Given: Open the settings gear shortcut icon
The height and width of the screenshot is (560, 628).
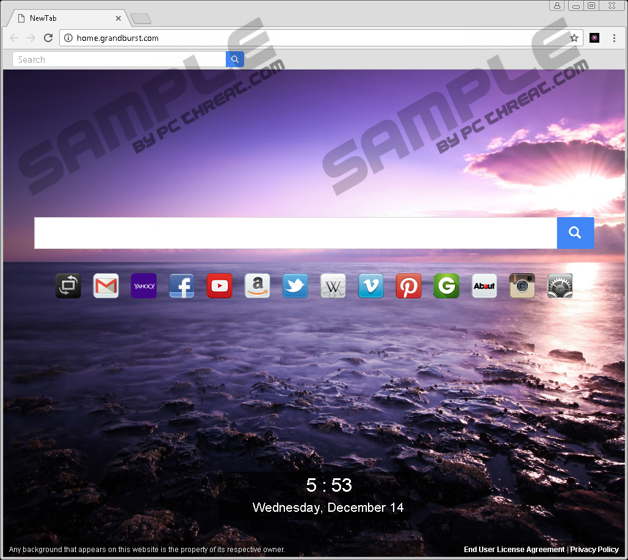Looking at the screenshot, I should tap(560, 286).
